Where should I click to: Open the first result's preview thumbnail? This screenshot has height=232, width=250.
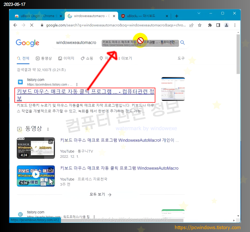pyautogui.click(x=173, y=89)
